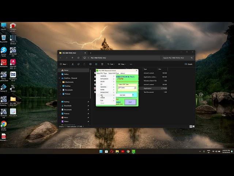The image size is (234, 176).
Task: Select the Text Document row
Action: coord(131,92)
